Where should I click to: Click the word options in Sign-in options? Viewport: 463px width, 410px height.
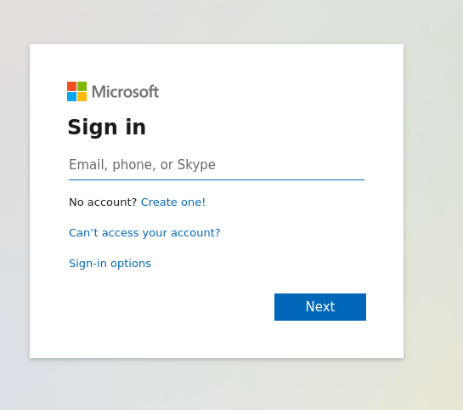coord(131,264)
